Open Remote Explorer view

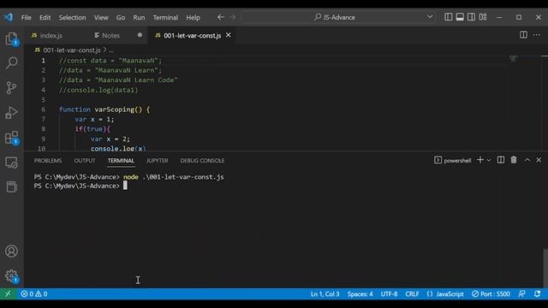click(x=11, y=163)
